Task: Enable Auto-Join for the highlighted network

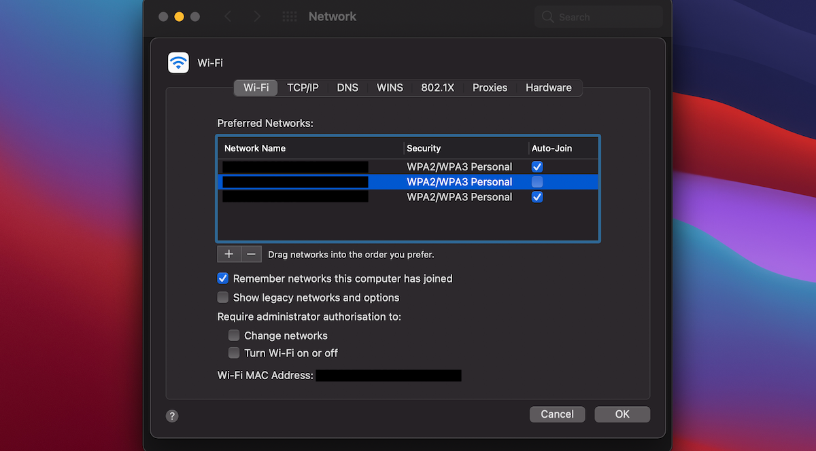Action: 537,182
